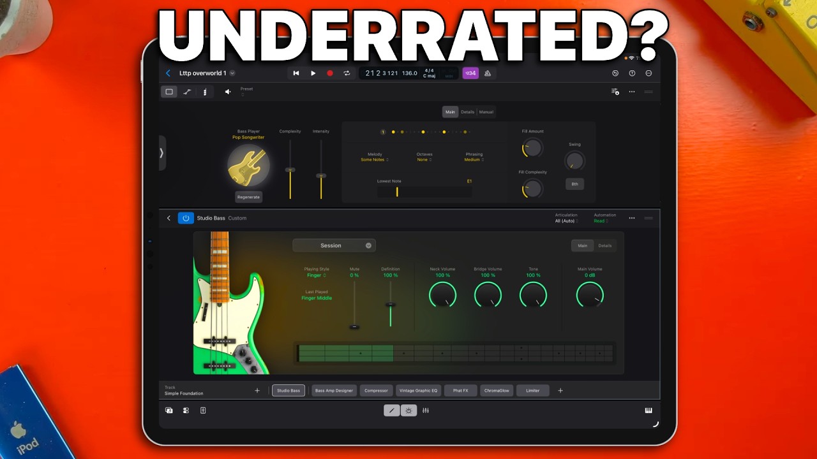
Task: Click the Tone knob
Action: (x=533, y=295)
